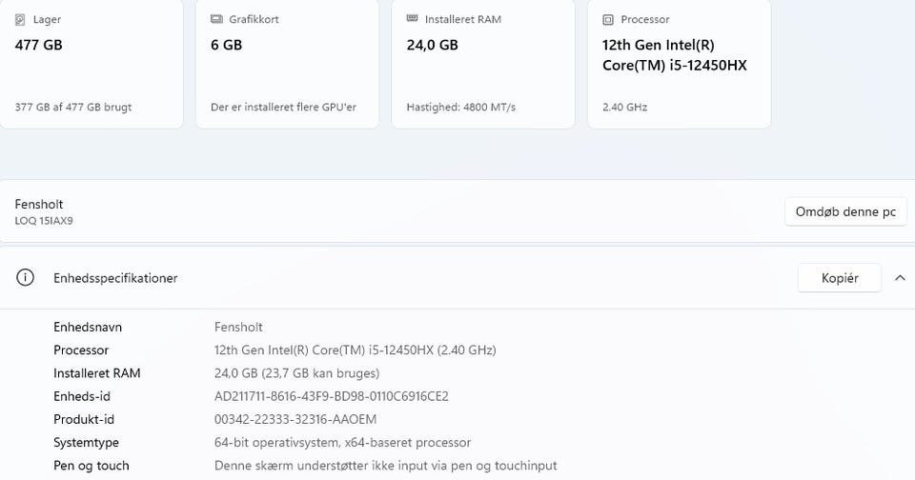Collapse the Enhedsspecifikationer section with the chevron

click(900, 278)
